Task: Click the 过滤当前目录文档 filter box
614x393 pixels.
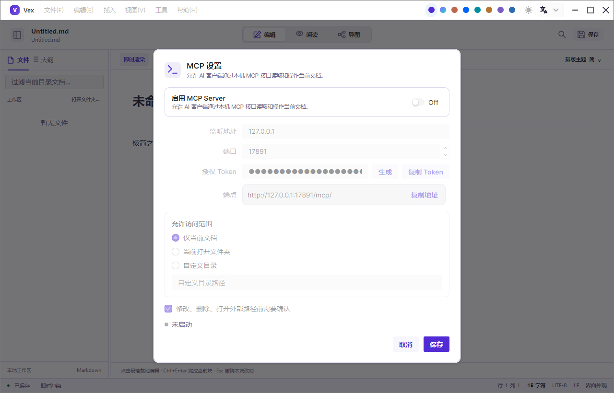Action: (54, 82)
